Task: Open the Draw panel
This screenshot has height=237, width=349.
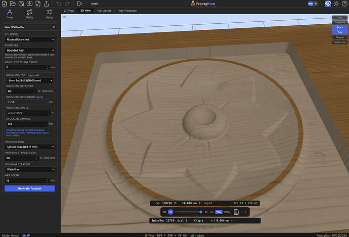Action: tap(10, 14)
